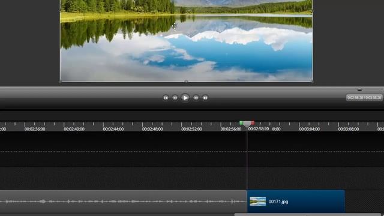Viewport: 384px width, 216px height.
Task: Click the 00:03:04:00 mark on the ruler
Action: [309, 129]
